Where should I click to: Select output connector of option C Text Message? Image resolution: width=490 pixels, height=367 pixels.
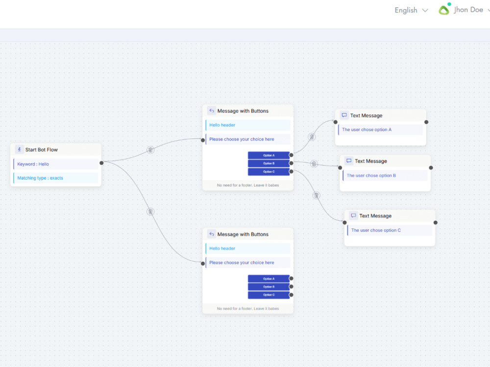pyautogui.click(x=436, y=223)
